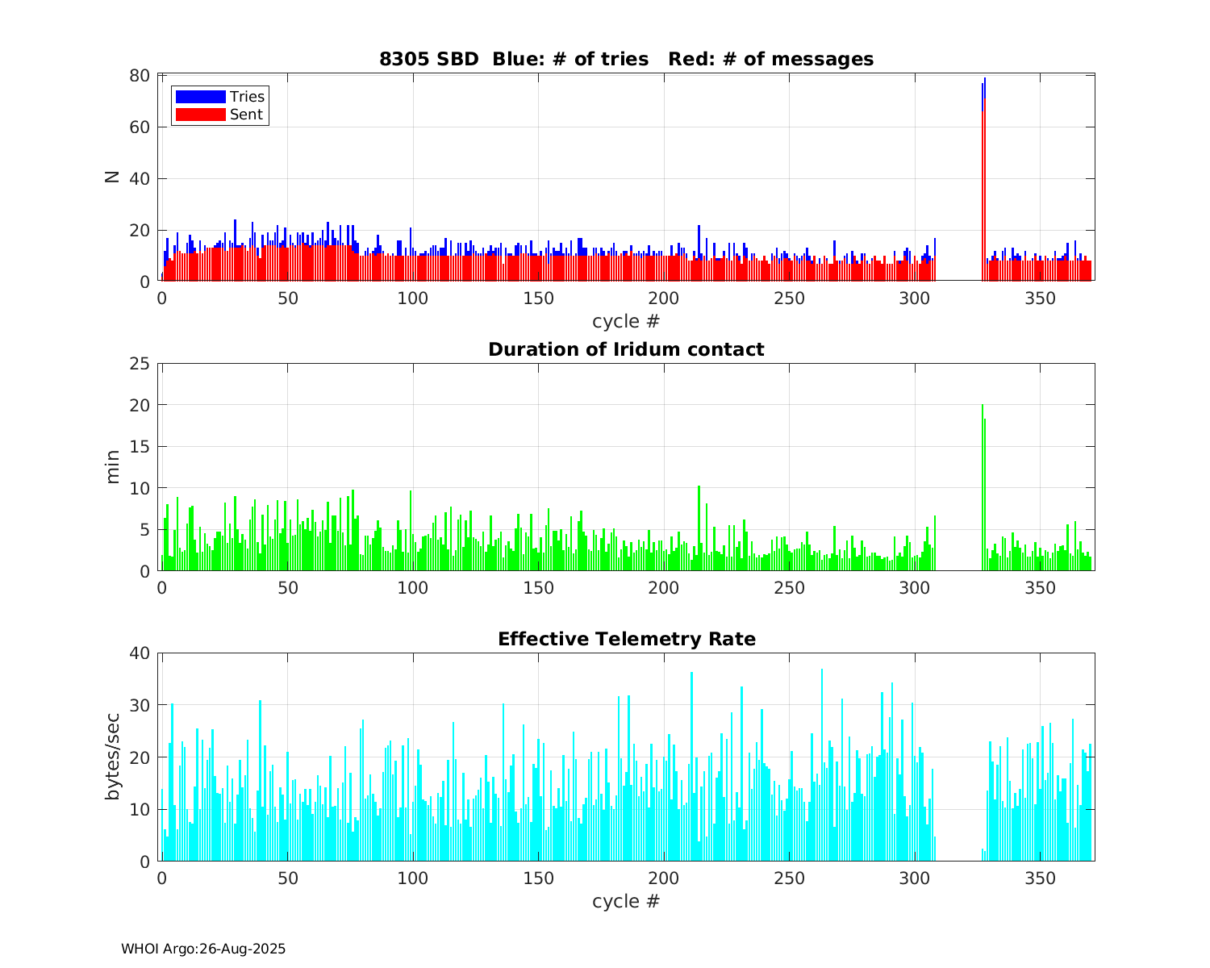
Task: Click the "cycle #" label under bottom chart
Action: [x=626, y=901]
